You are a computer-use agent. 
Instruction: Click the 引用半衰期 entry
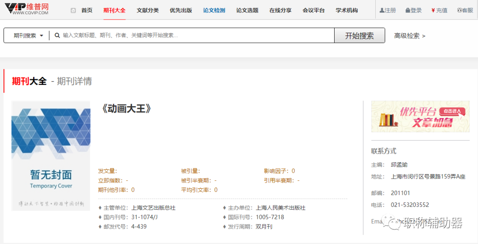[x=281, y=180]
